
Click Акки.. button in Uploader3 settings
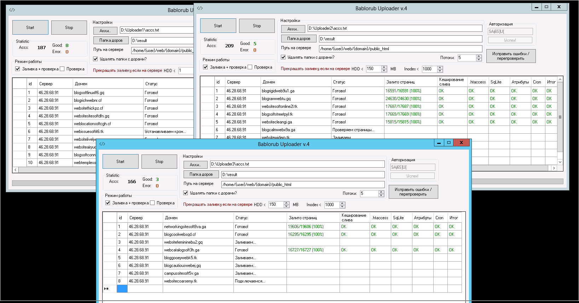(195, 165)
